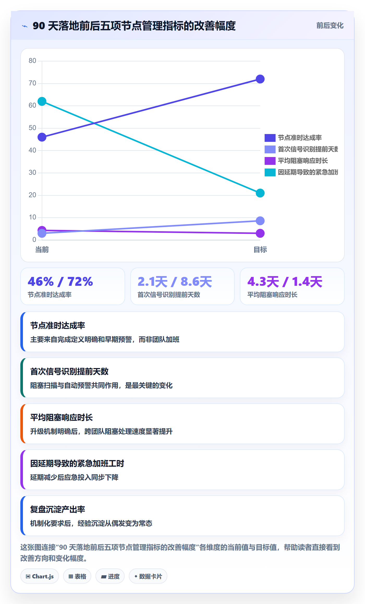
Task: Click the "数据卡片" tag
Action: point(148,576)
